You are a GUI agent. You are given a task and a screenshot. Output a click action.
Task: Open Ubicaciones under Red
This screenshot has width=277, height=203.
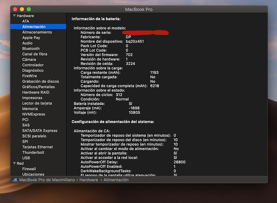(x=33, y=174)
